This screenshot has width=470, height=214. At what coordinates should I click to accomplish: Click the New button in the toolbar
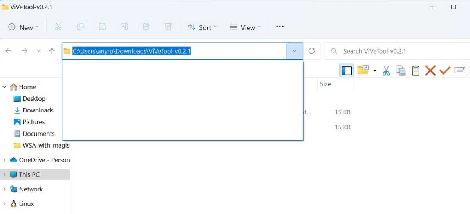coord(23,27)
